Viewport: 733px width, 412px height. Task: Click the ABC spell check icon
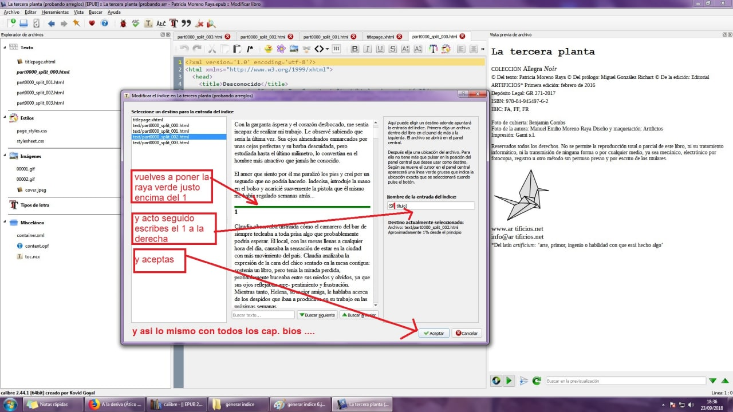pyautogui.click(x=136, y=23)
